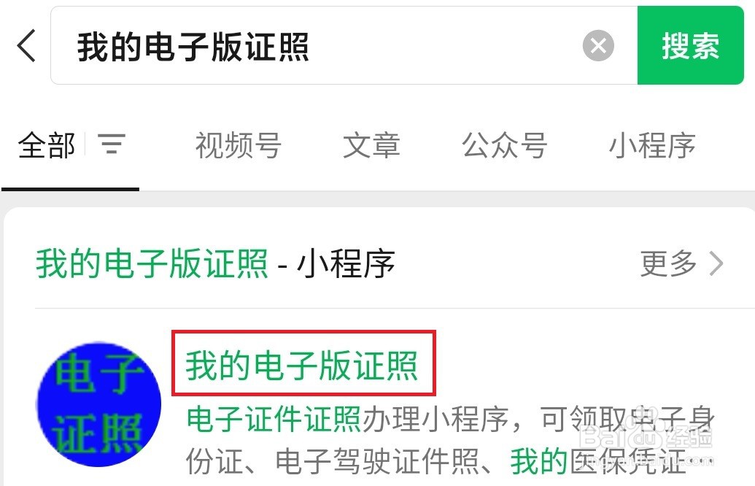Click the green 我的电子版证照 section heading
The height and width of the screenshot is (486, 755).
[x=152, y=263]
